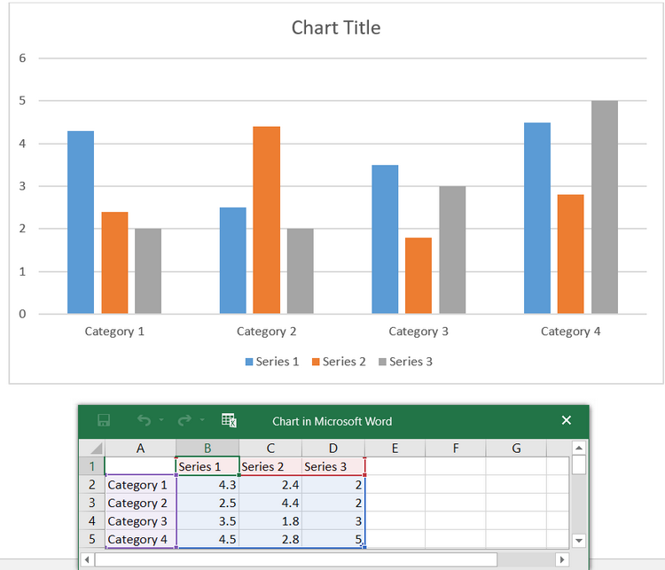This screenshot has width=665, height=570.
Task: Click the Save icon in chart data window
Action: [104, 420]
